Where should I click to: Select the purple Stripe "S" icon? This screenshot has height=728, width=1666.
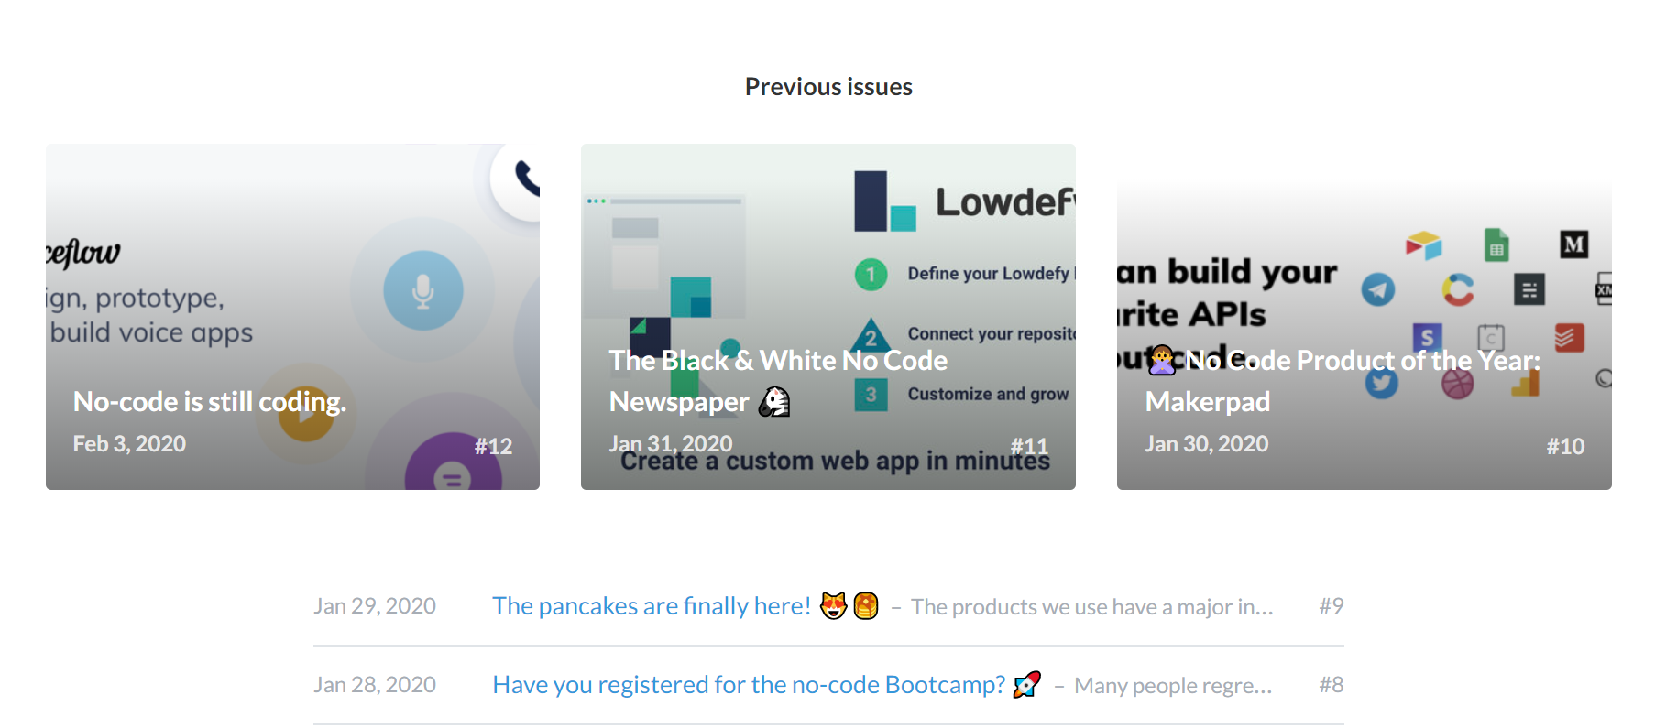(1427, 337)
